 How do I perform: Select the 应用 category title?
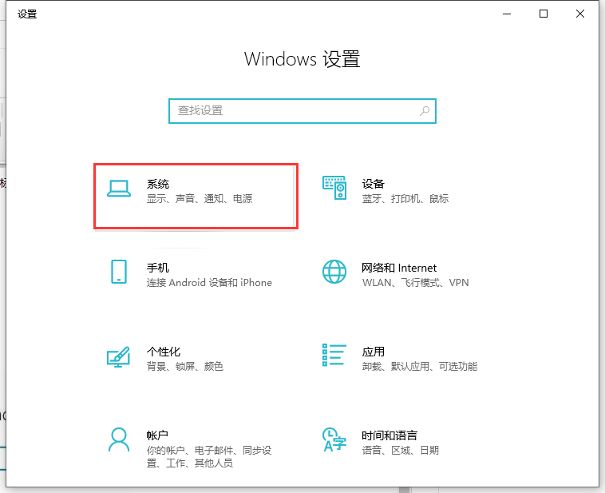coord(373,352)
